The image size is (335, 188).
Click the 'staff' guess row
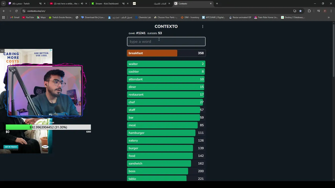tap(166, 110)
